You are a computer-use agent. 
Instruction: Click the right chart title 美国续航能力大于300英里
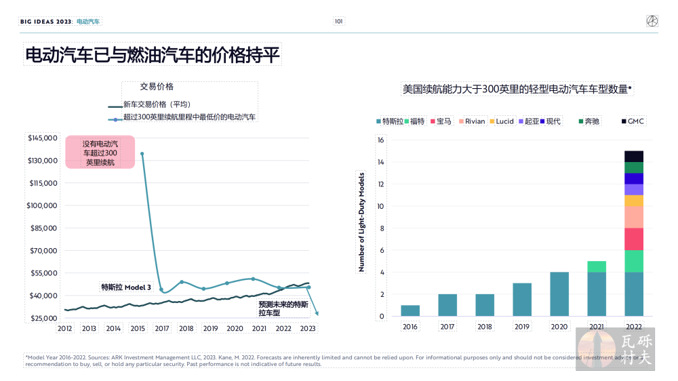[517, 89]
